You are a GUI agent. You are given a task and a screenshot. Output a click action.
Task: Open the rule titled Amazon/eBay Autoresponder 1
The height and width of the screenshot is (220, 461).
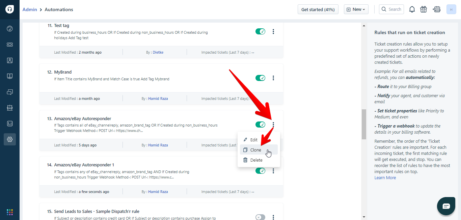pos(84,165)
